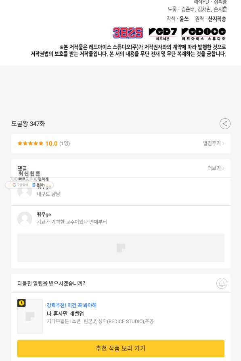Click the RED7 레드세븐 logo
This screenshot has width=241, height=361.
pyautogui.click(x=163, y=33)
